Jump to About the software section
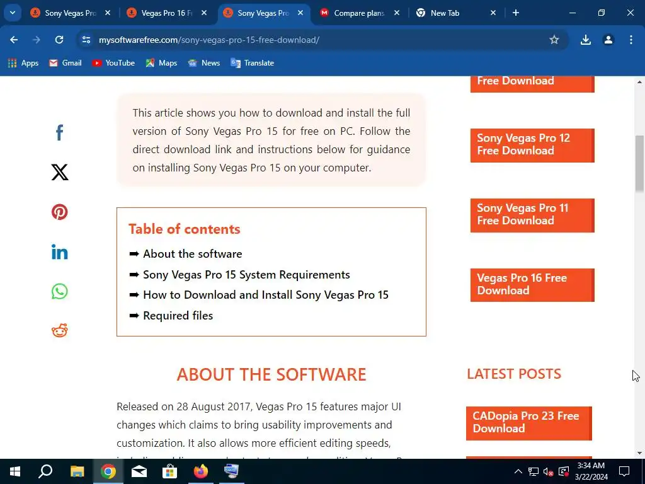This screenshot has width=645, height=484. pos(193,254)
